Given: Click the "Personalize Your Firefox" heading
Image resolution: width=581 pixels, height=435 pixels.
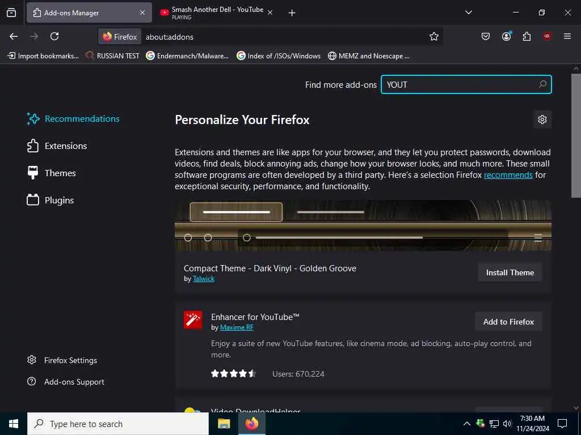Looking at the screenshot, I should [x=242, y=120].
